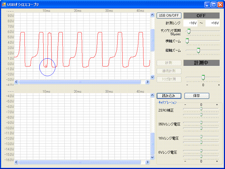Click the upper 6Vレンジ電圧 slider
Image resolution: width=225 pixels, height=169 pixels.
click(201, 150)
